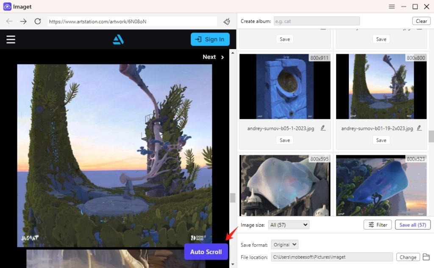Click the Back navigation arrow
Image resolution: width=434 pixels, height=268 pixels.
coord(9,21)
